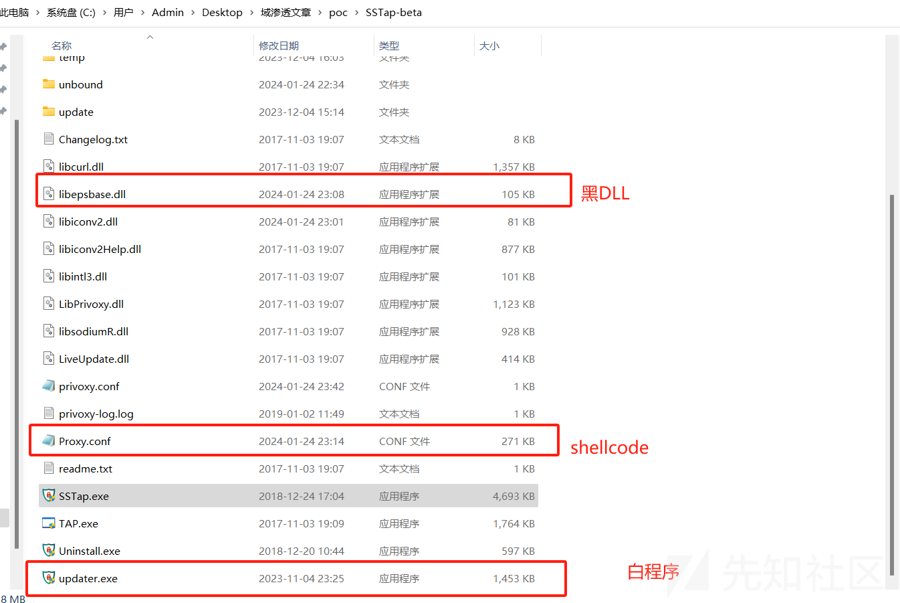Screen dimensions: 900x603
Task: Click the SSTap-beta breadcrumb segment
Action: pos(394,13)
